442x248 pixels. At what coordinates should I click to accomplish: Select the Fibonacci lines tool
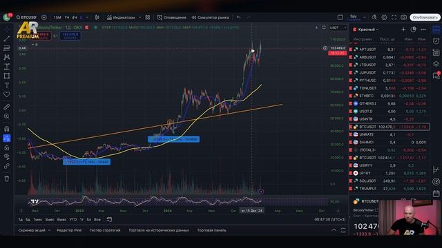(x=7, y=48)
